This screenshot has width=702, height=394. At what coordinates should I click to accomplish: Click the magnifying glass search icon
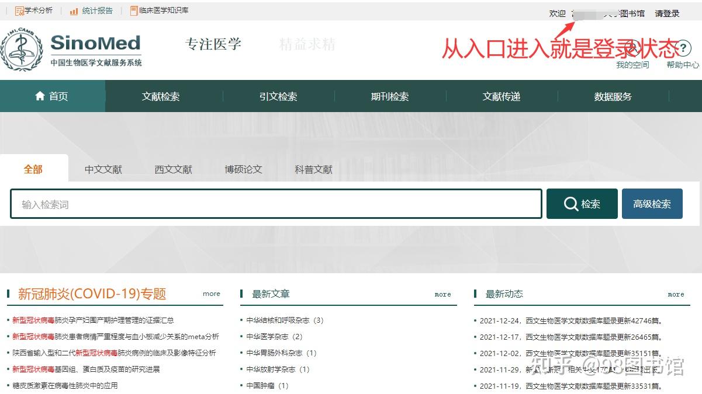tap(570, 204)
